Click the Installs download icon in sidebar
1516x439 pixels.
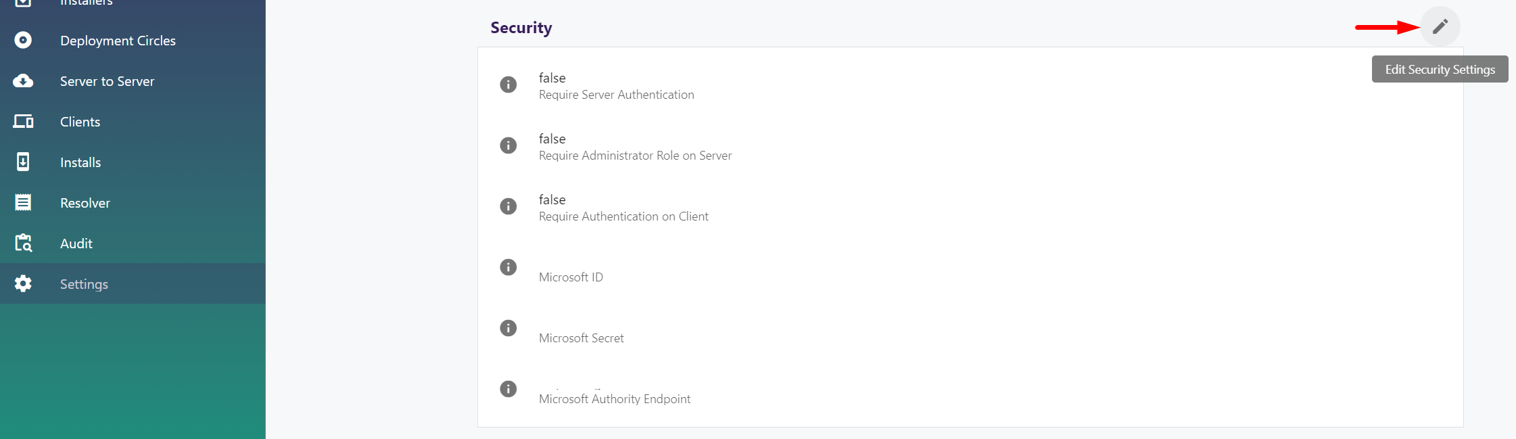click(23, 162)
